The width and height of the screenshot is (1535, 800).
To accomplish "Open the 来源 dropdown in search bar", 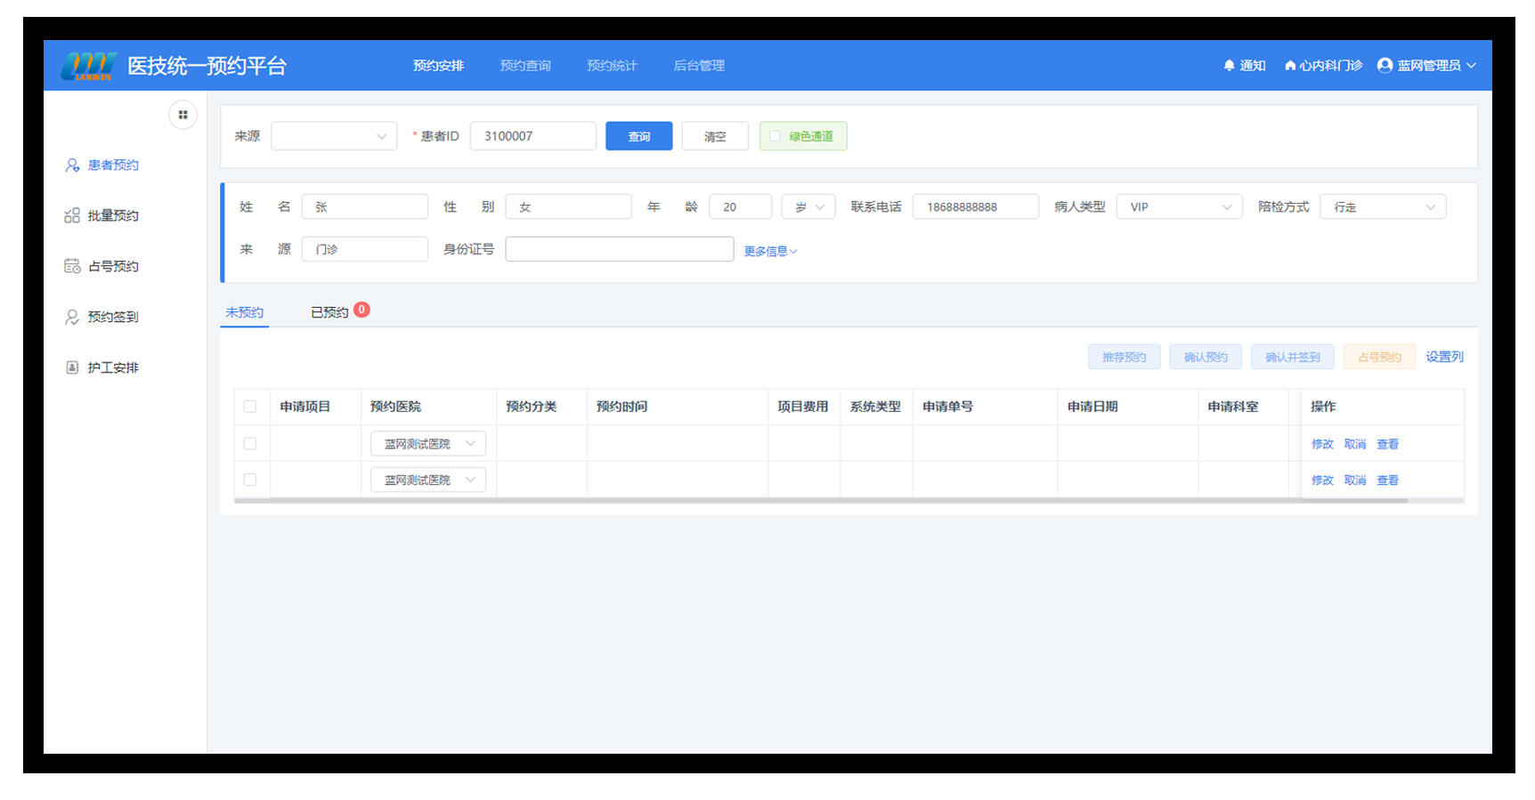I will coord(334,136).
